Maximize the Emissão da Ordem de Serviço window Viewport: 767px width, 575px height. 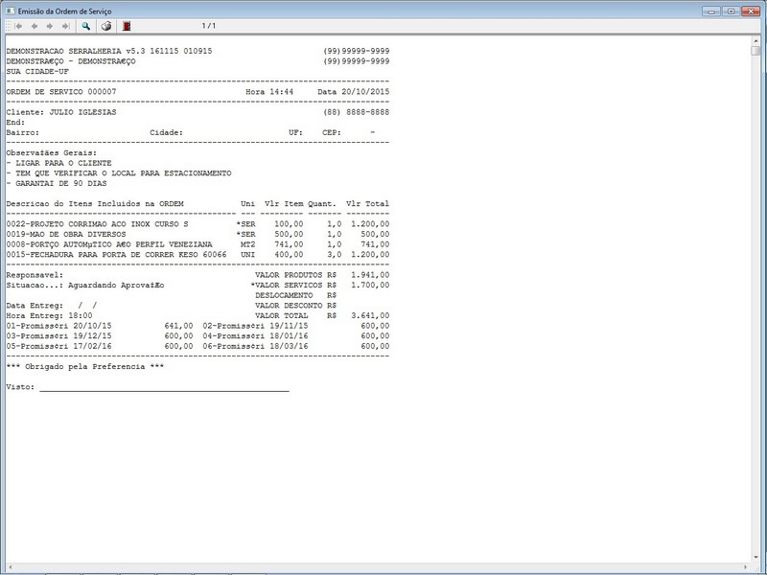pyautogui.click(x=731, y=11)
